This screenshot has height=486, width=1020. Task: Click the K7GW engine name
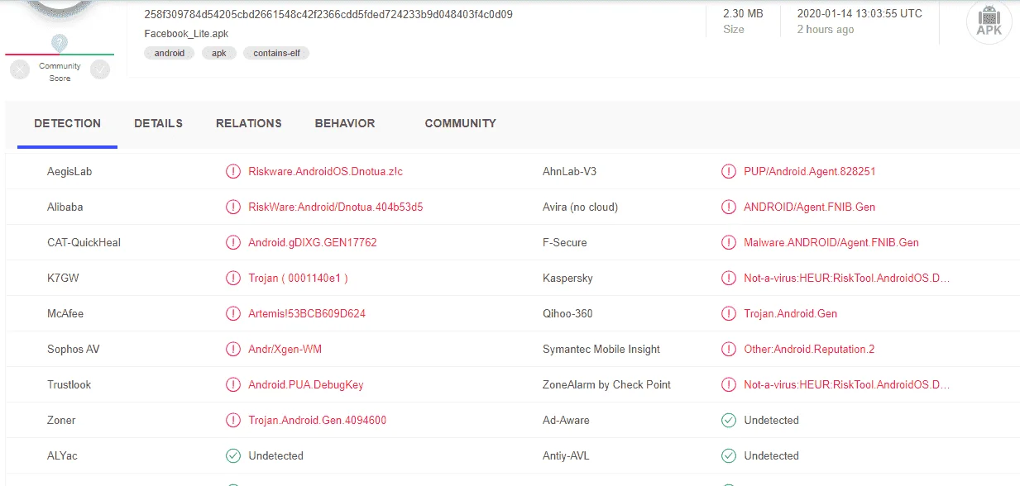click(64, 278)
